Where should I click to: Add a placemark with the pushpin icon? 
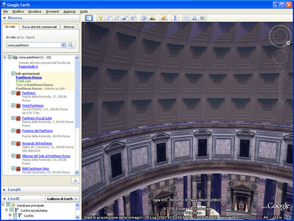[x=101, y=18]
